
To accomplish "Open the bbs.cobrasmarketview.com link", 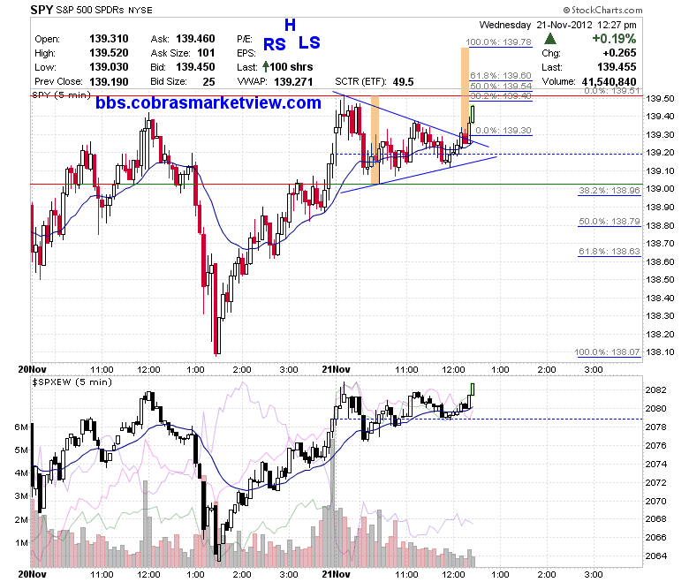I will coord(208,102).
